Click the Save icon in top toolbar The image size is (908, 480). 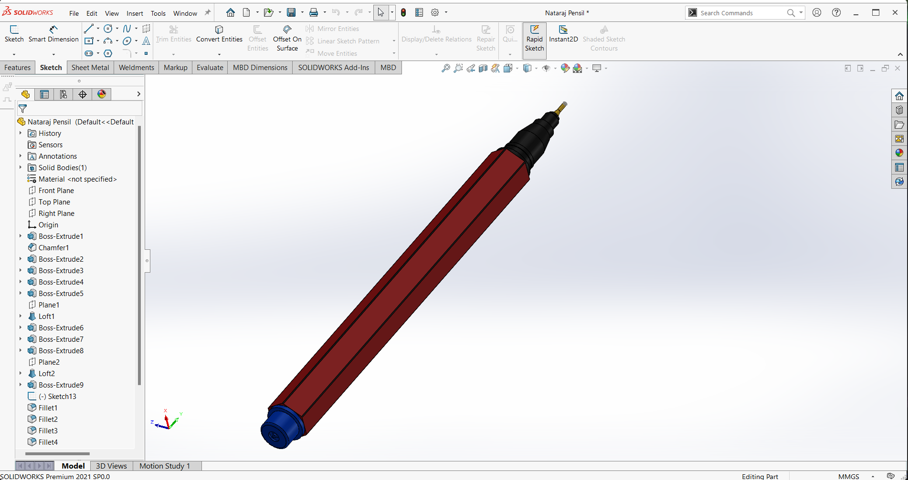coord(291,13)
